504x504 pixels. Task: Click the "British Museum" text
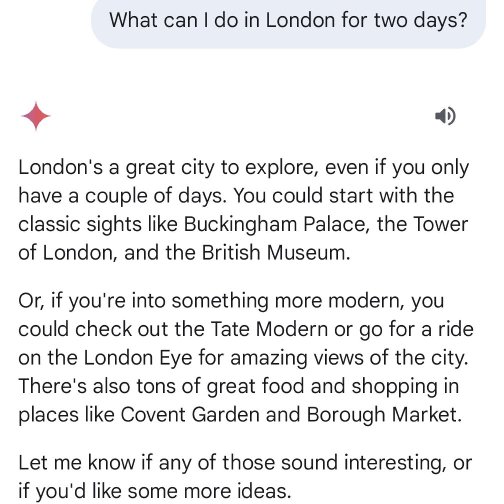276,253
